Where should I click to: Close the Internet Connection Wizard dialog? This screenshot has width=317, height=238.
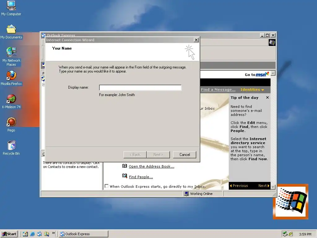(196, 40)
